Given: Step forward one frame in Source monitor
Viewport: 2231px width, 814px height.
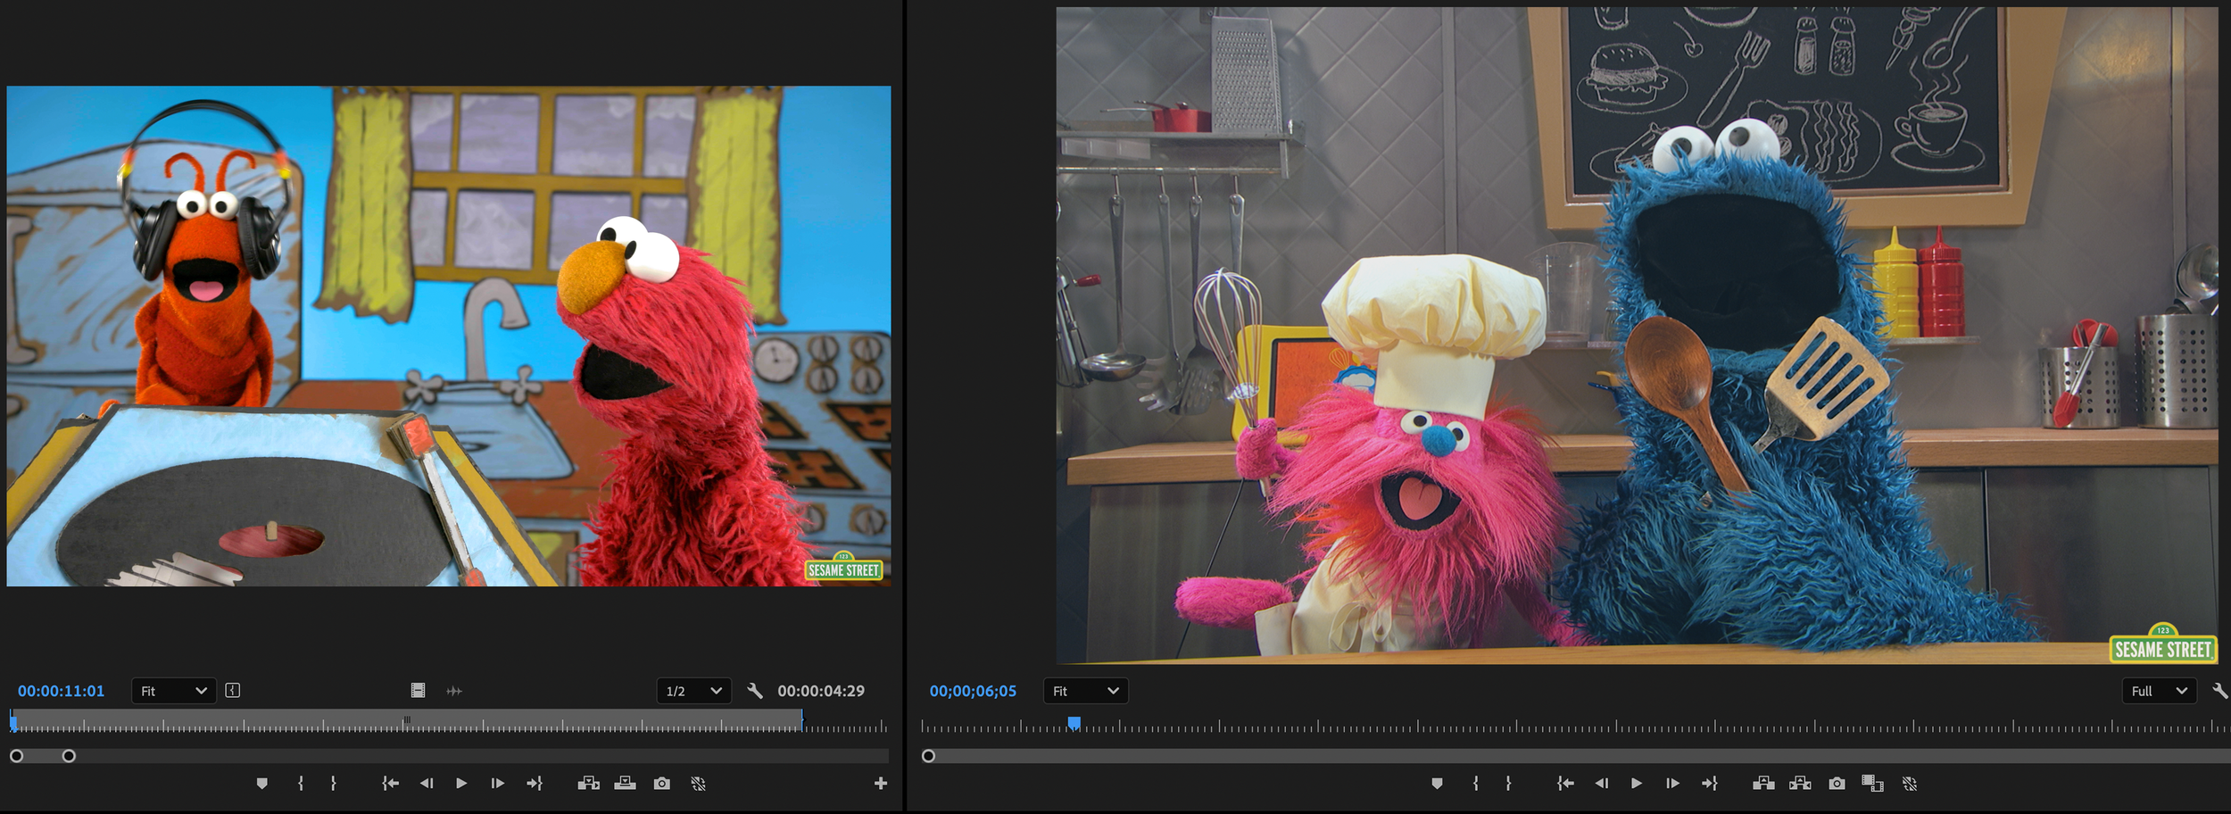Looking at the screenshot, I should click(x=497, y=784).
